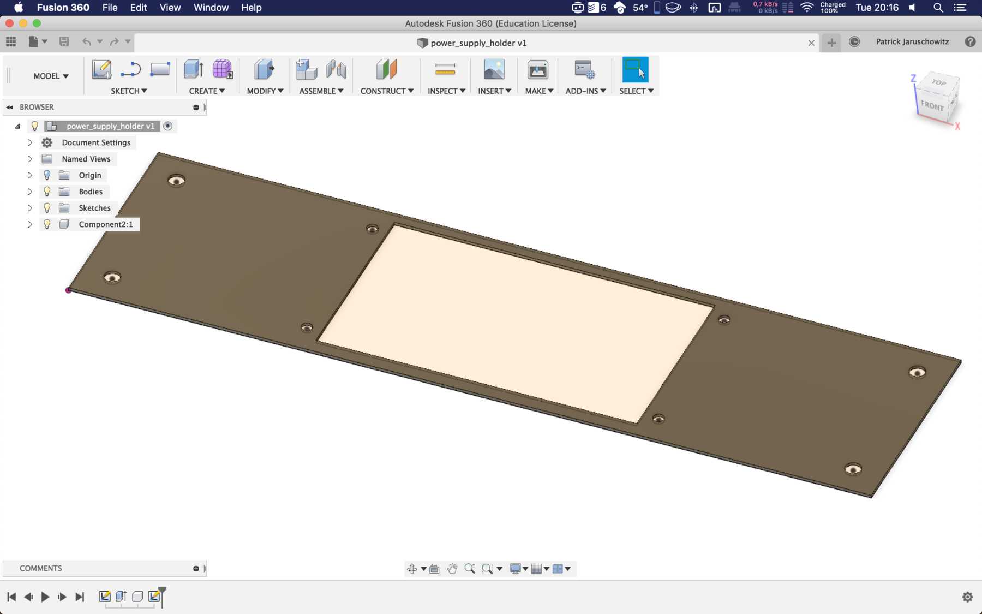The width and height of the screenshot is (982, 614).
Task: Expand the Bodies folder node
Action: (29, 192)
